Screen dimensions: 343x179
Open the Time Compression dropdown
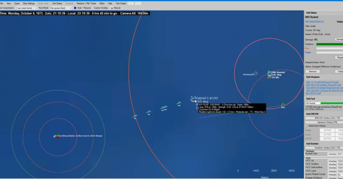pos(26,8)
